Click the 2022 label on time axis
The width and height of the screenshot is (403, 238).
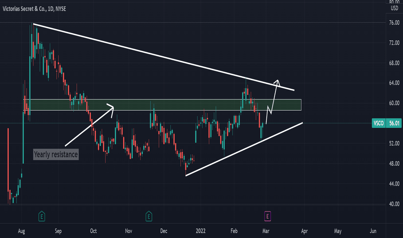click(x=201, y=231)
